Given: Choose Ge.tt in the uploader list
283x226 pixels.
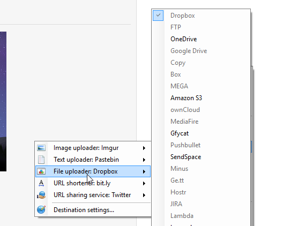Looking at the screenshot, I should click(201, 180).
